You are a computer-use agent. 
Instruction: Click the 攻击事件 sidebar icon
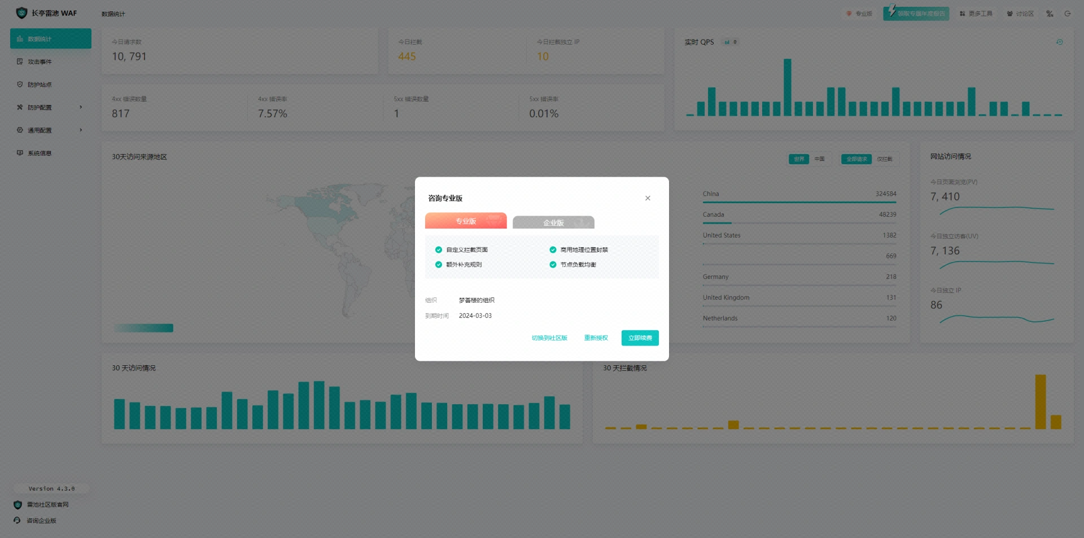click(20, 62)
